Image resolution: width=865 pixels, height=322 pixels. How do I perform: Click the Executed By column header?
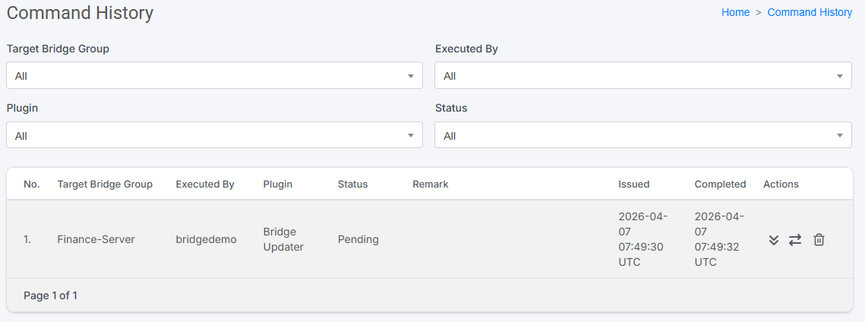[x=205, y=185]
